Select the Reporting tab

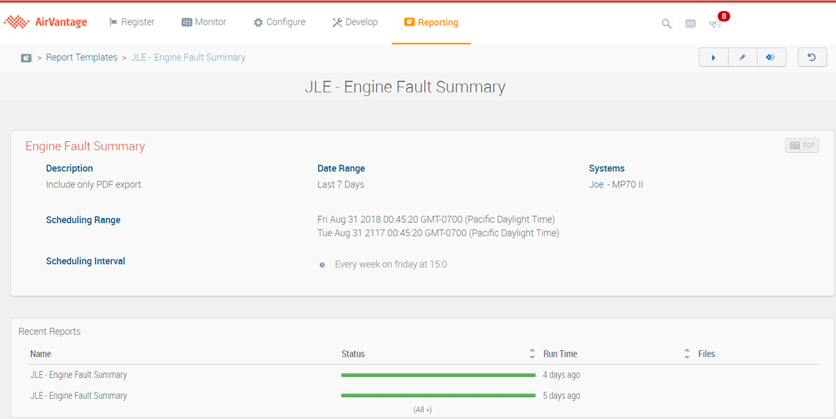tap(431, 22)
